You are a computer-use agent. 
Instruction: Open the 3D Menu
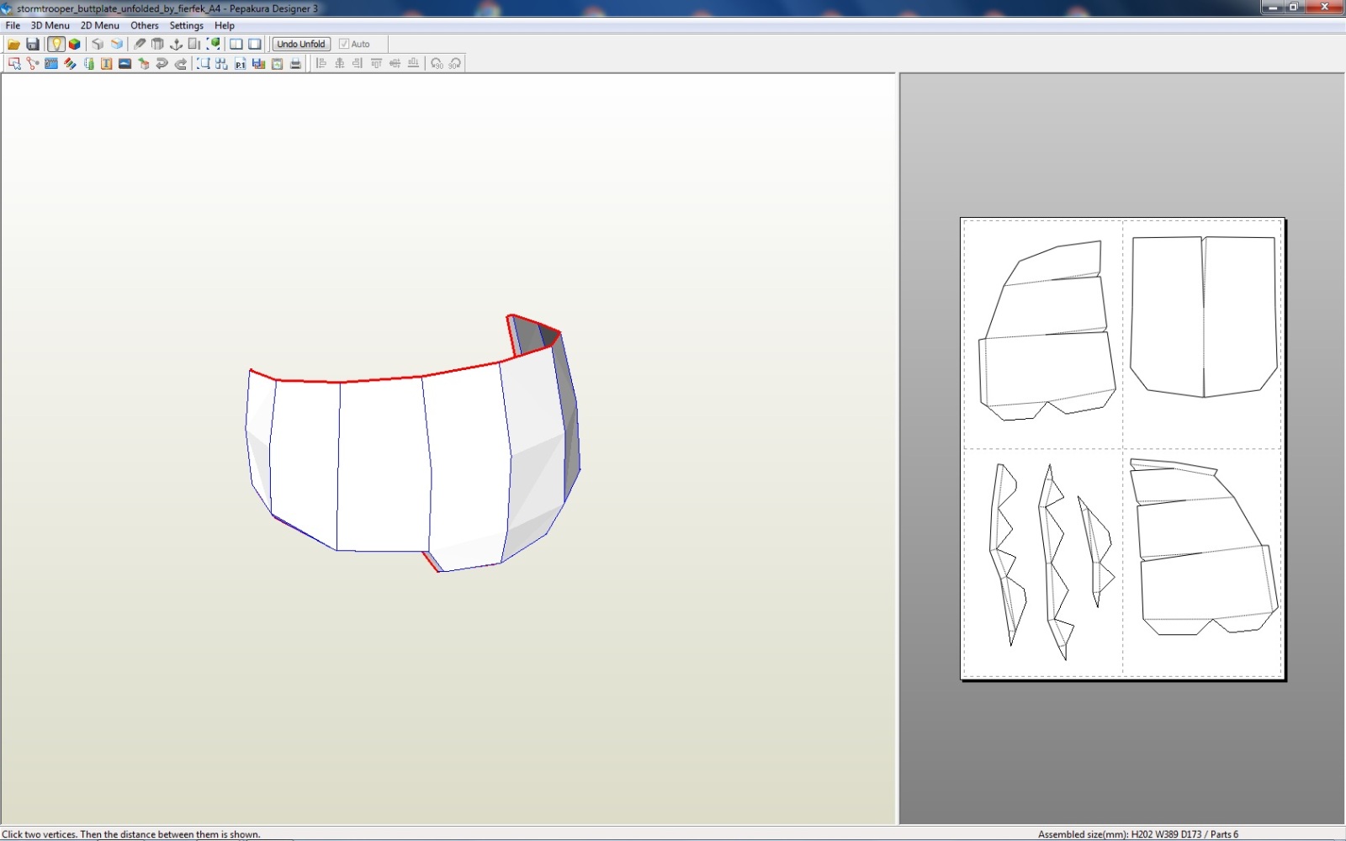pyautogui.click(x=50, y=25)
